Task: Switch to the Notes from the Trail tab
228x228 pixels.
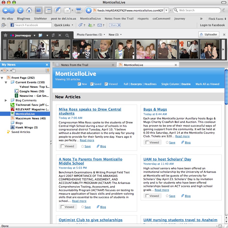Action: pyautogui.click(x=75, y=65)
